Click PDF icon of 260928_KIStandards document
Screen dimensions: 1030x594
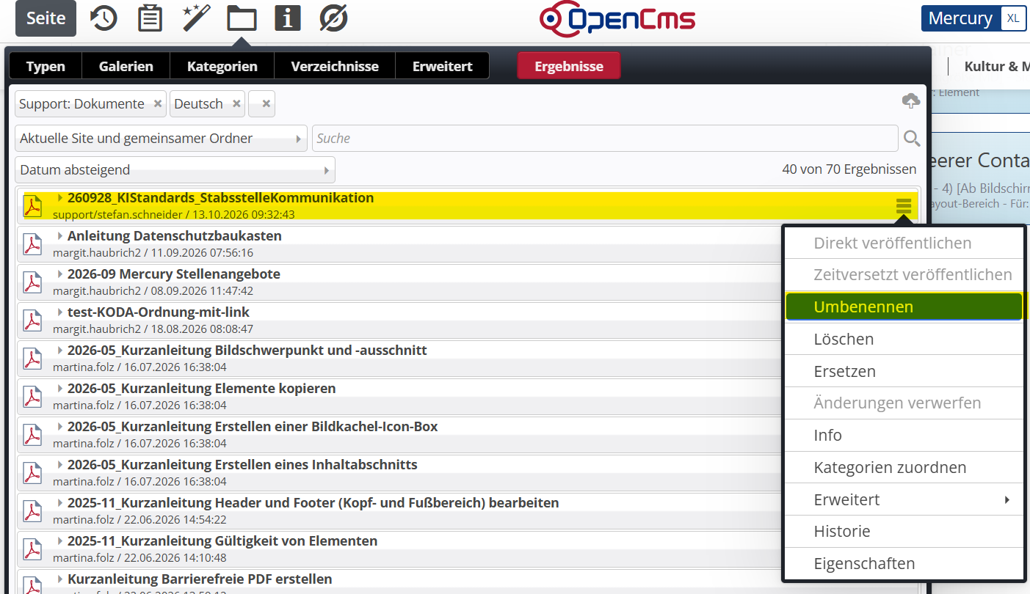pos(32,206)
